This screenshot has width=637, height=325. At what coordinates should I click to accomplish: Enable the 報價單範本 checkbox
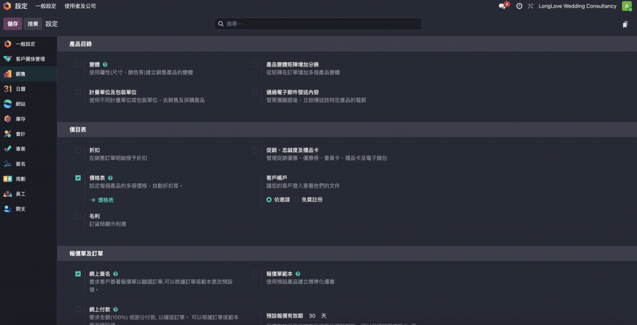254,274
